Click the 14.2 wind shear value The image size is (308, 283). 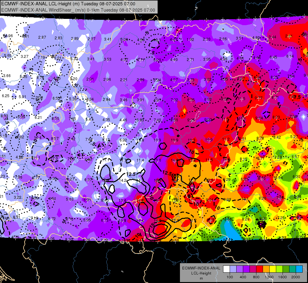[123, 180]
